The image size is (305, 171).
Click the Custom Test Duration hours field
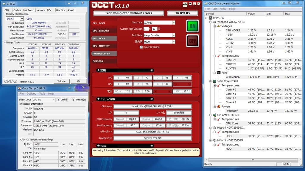pyautogui.click(x=146, y=29)
